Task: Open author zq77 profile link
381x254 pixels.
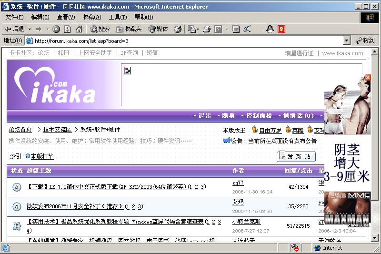Action: [x=238, y=183]
